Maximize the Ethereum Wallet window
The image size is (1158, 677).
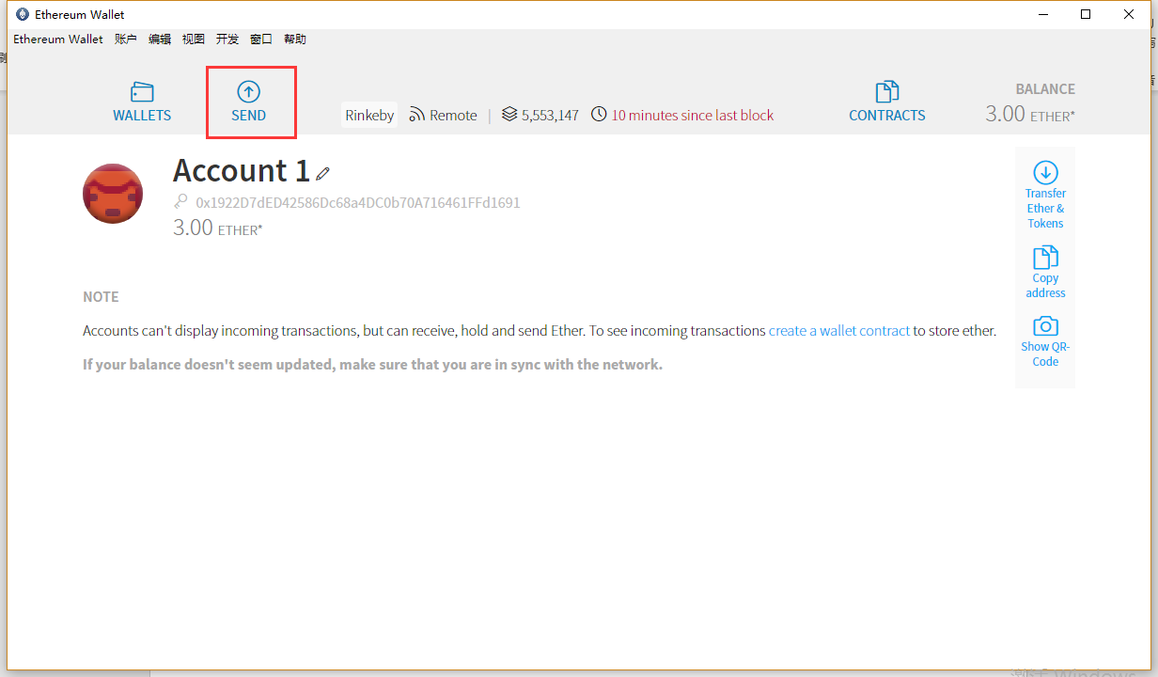pos(1086,14)
